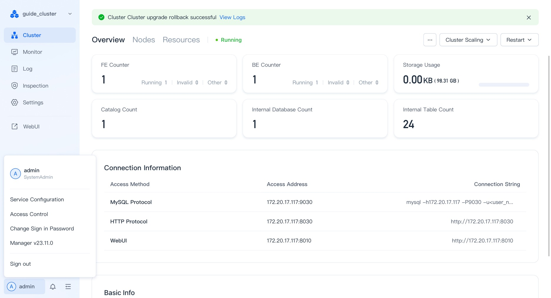
Task: Go to Inspection in the sidebar
Action: (40, 86)
